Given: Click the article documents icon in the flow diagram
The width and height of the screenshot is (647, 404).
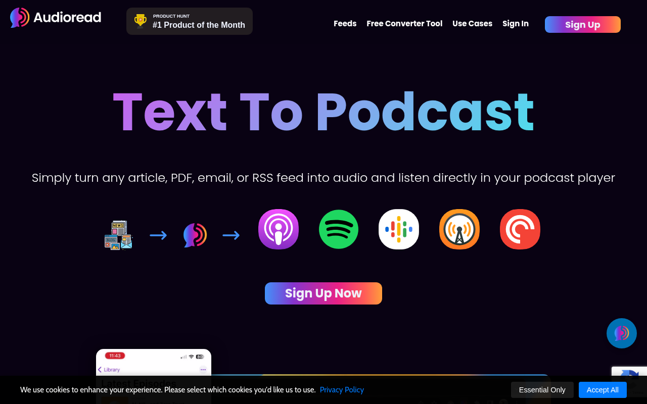Looking at the screenshot, I should tap(118, 234).
